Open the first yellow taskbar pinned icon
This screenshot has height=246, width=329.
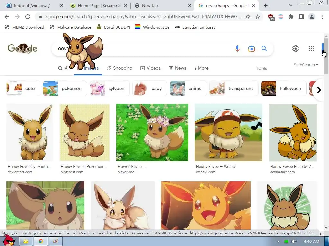(26, 242)
